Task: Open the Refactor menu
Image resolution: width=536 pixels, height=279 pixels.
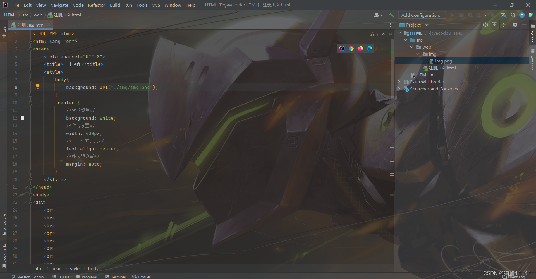Action: click(96, 5)
